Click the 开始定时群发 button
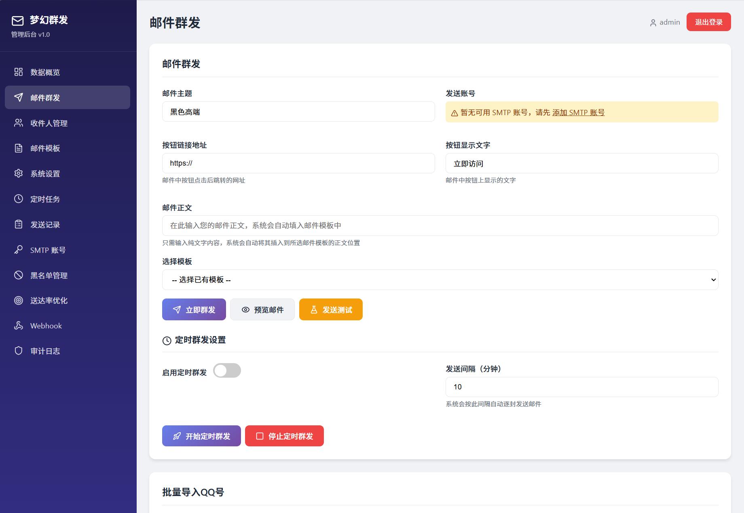Image resolution: width=744 pixels, height=513 pixels. (201, 436)
